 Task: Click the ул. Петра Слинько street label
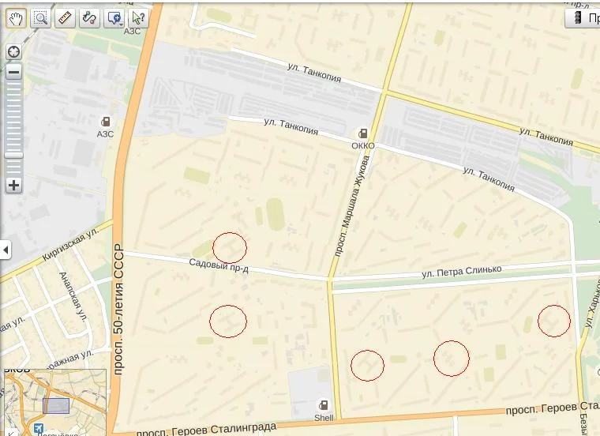tap(462, 271)
